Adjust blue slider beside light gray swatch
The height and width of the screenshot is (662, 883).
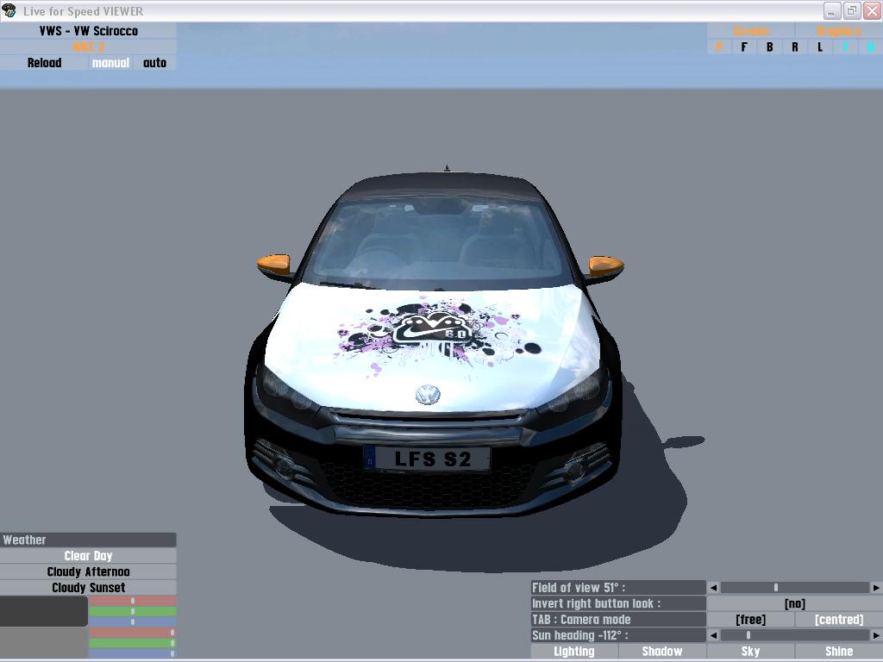132,654
